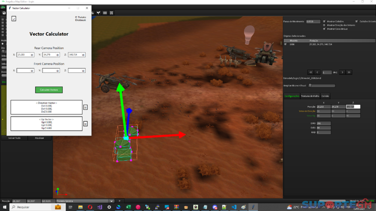Viewport: 376px width, 211px height.
Task: Switch to Texturas de Malha tab
Action: coord(310,96)
